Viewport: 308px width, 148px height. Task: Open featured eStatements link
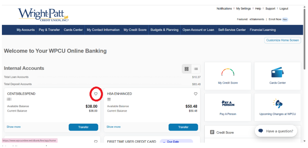tap(257, 19)
